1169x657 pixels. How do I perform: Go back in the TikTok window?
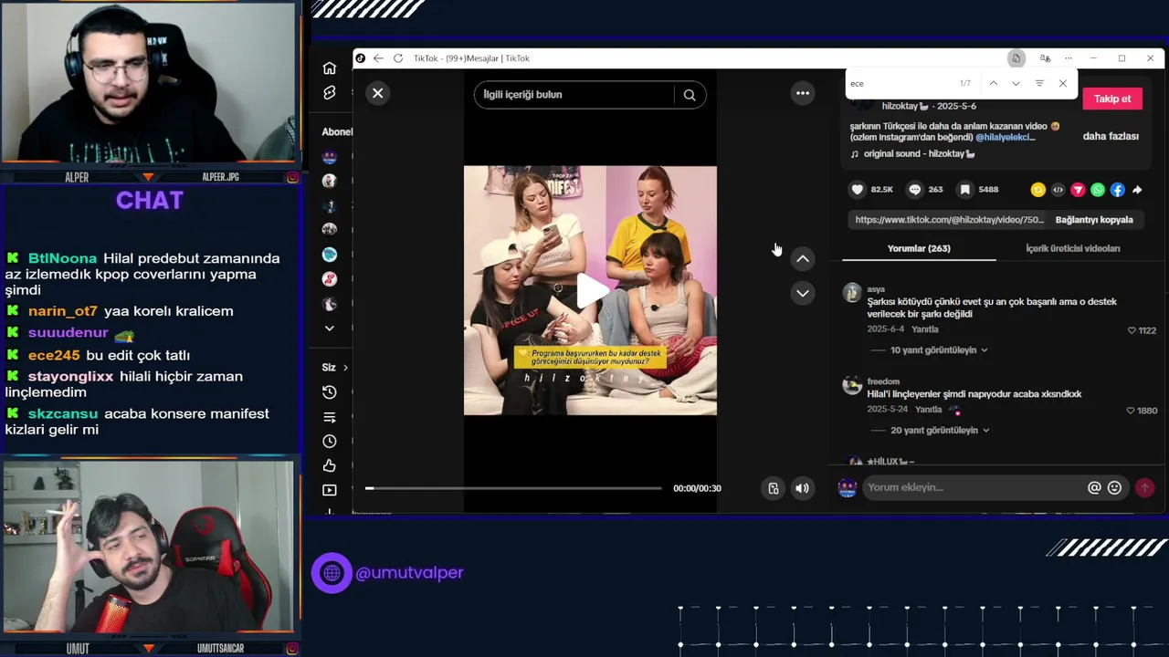click(x=378, y=58)
